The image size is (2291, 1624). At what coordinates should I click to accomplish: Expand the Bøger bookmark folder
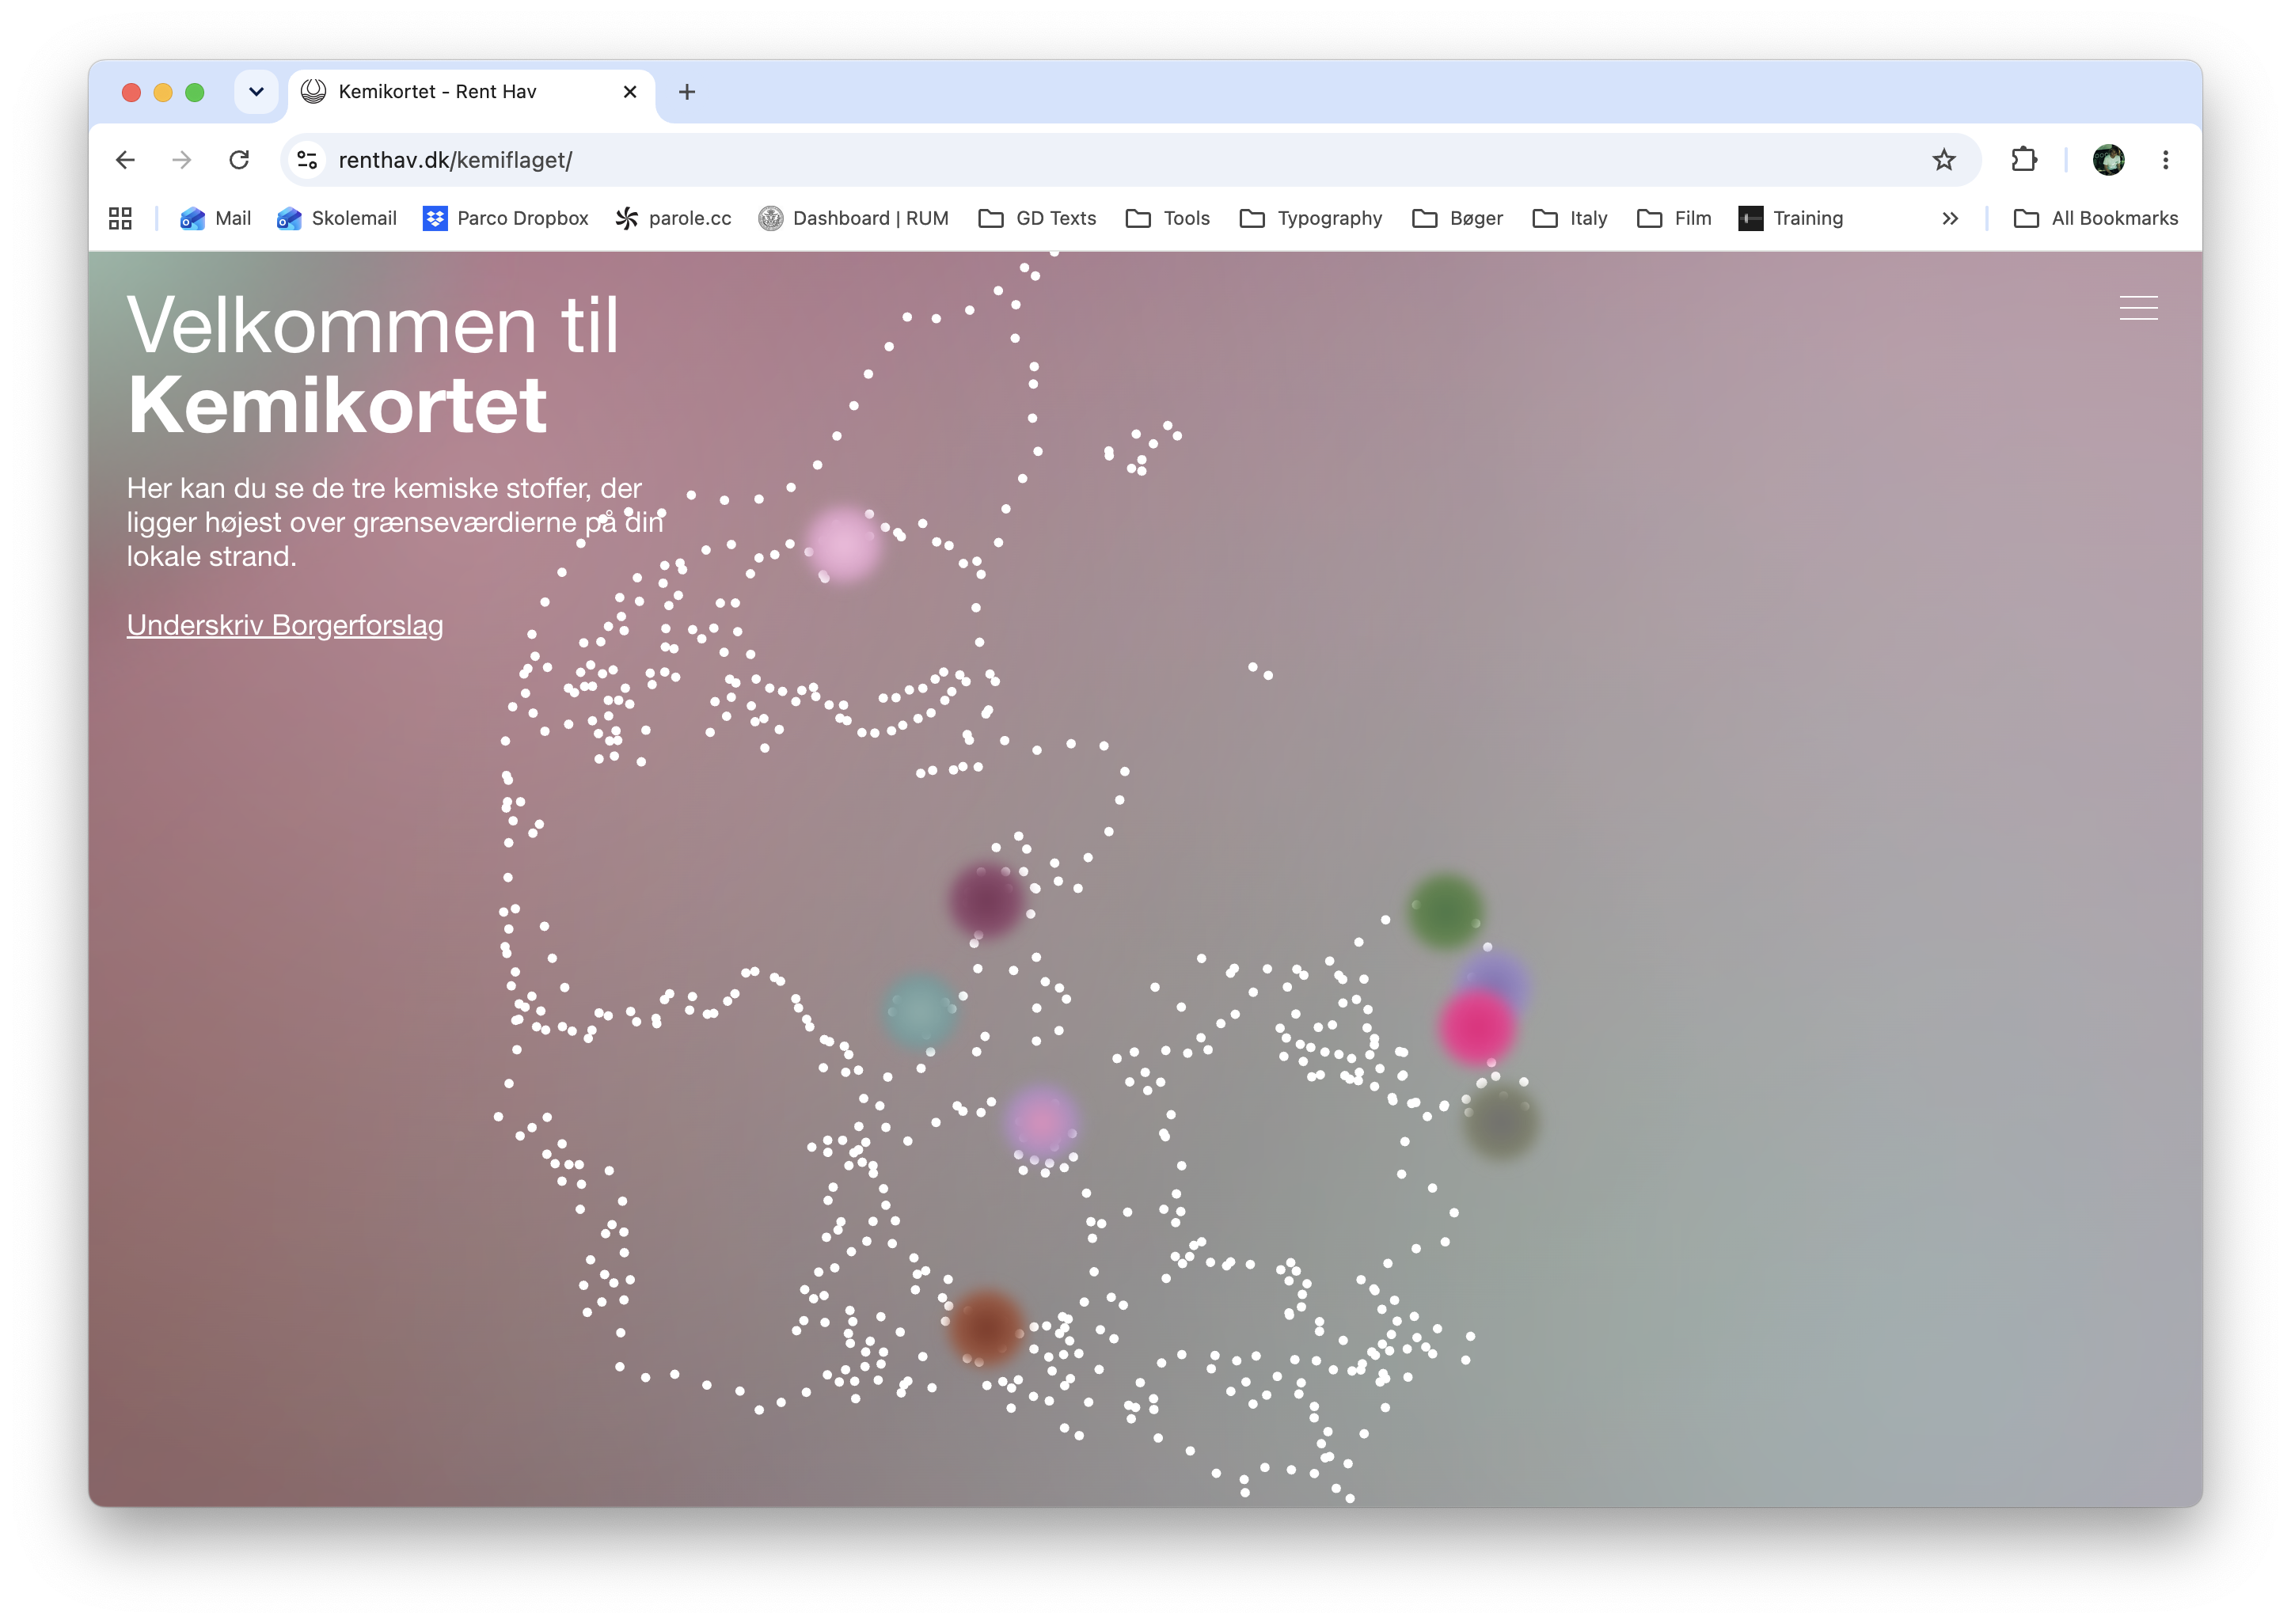point(1457,218)
